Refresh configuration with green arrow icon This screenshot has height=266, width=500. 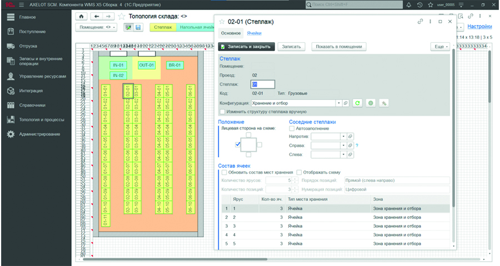(357, 103)
